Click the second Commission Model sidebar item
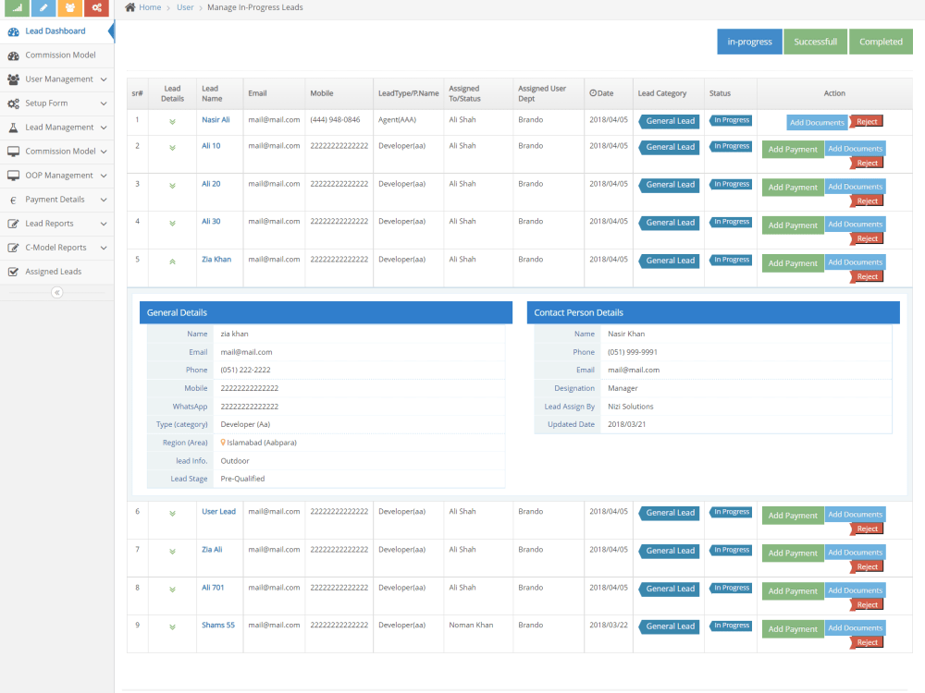Image resolution: width=925 pixels, height=693 pixels. [x=56, y=152]
